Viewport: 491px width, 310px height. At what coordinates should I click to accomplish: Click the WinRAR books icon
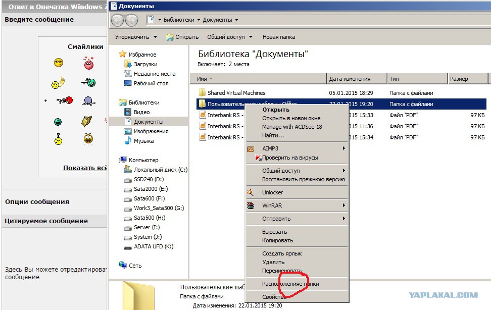[250, 205]
